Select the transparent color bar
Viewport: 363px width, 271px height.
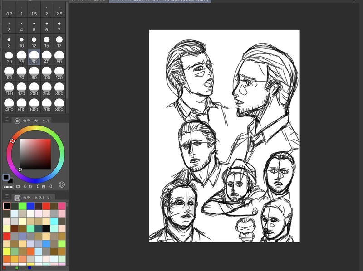coord(8,187)
